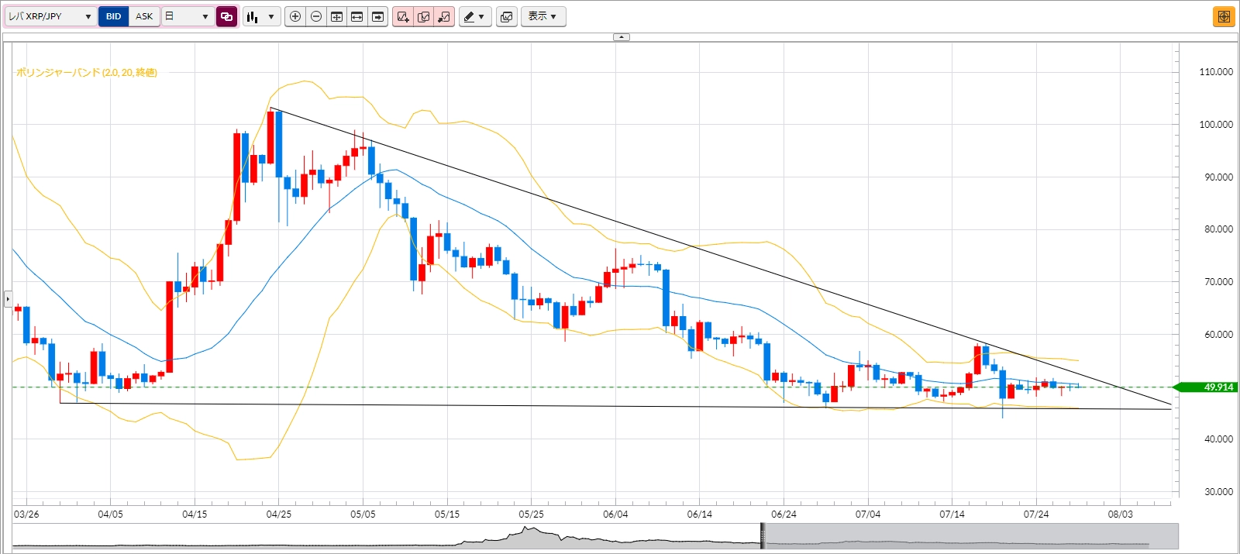Click the orange crosshair icon at top right
The height and width of the screenshot is (554, 1240).
[x=1224, y=16]
